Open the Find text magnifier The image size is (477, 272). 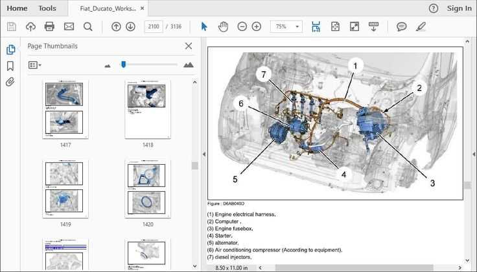(88, 26)
